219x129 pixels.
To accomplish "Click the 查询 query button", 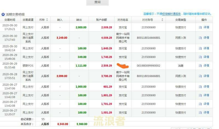I will coord(97,2).
